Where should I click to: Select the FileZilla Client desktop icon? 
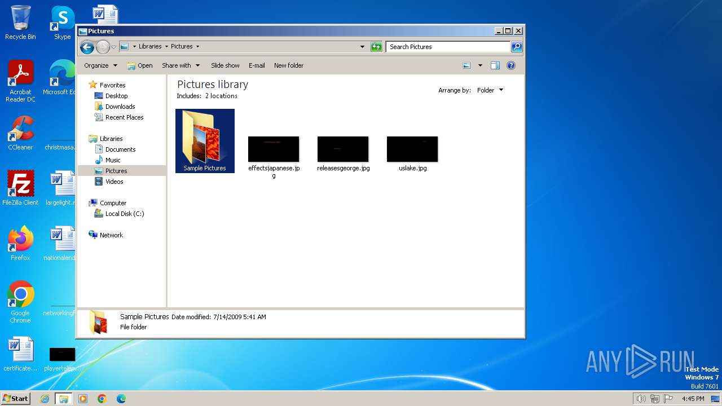[x=20, y=188]
